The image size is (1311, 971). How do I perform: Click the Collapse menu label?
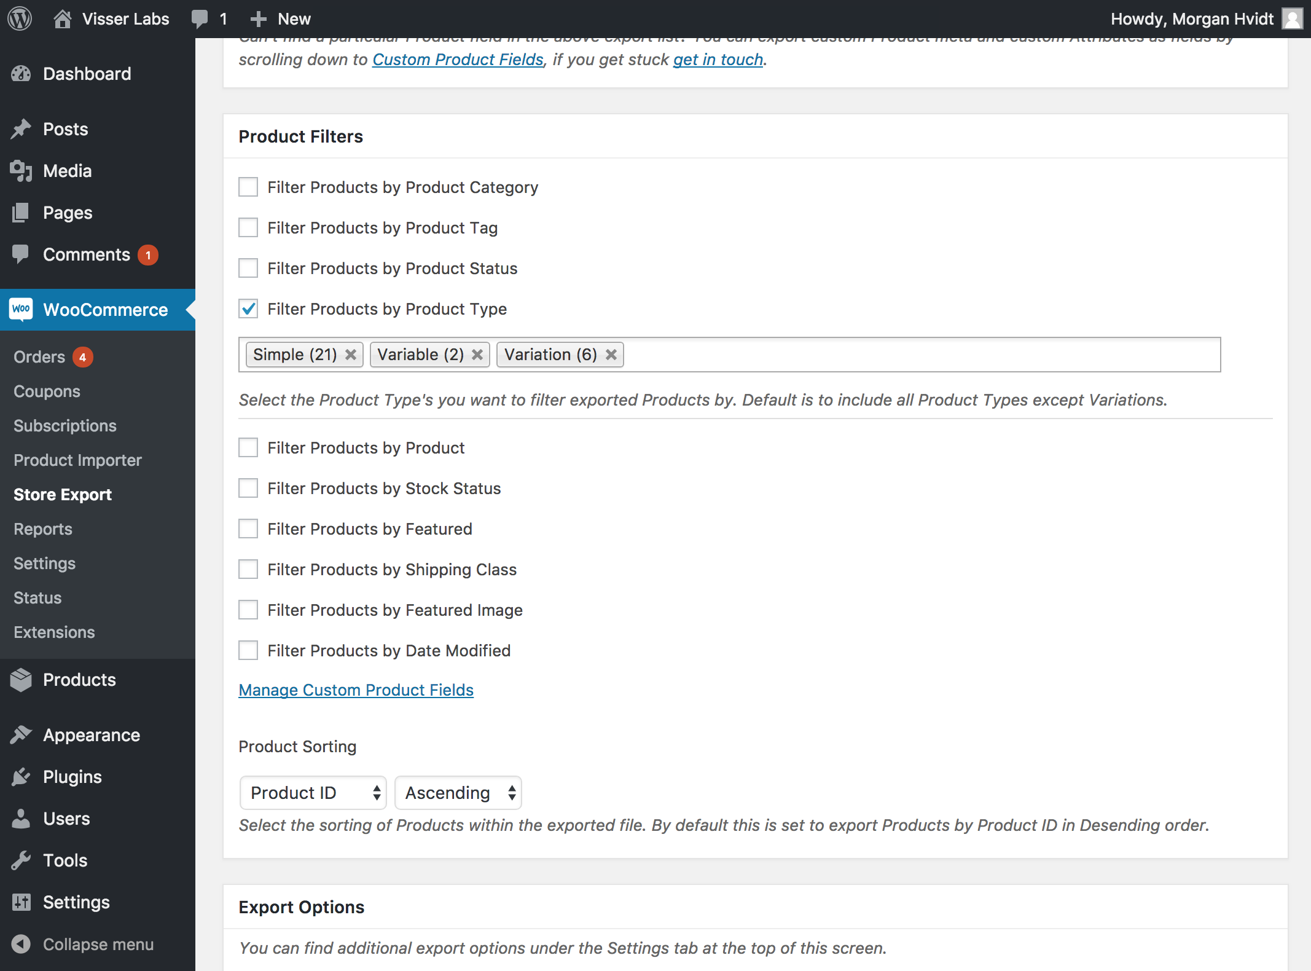click(x=98, y=944)
